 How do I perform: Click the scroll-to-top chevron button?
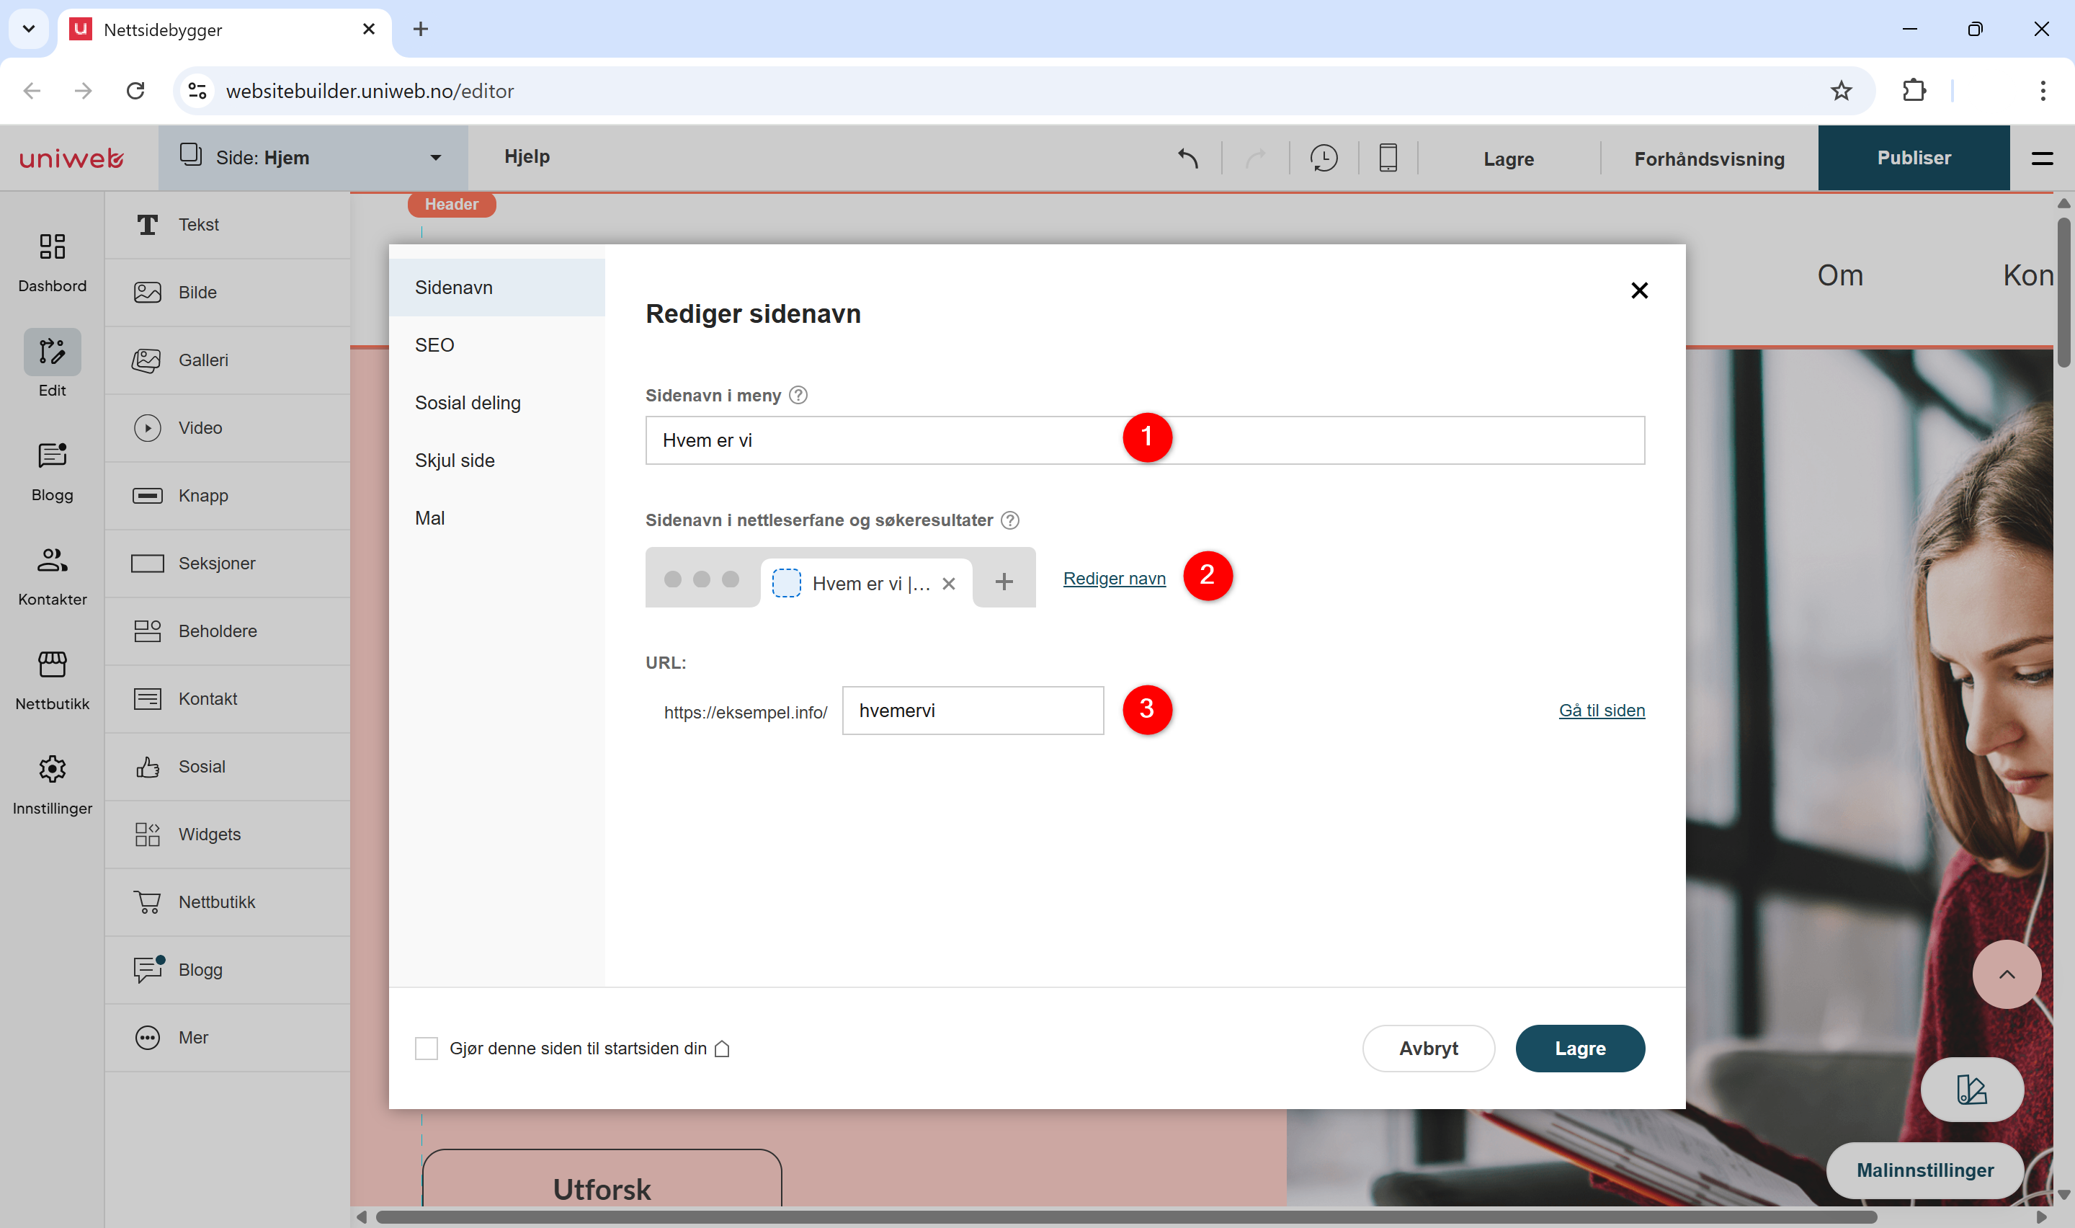click(x=2007, y=974)
